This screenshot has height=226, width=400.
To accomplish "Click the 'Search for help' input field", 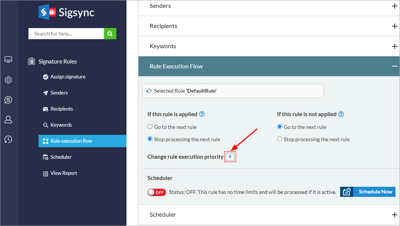I will tap(66, 34).
